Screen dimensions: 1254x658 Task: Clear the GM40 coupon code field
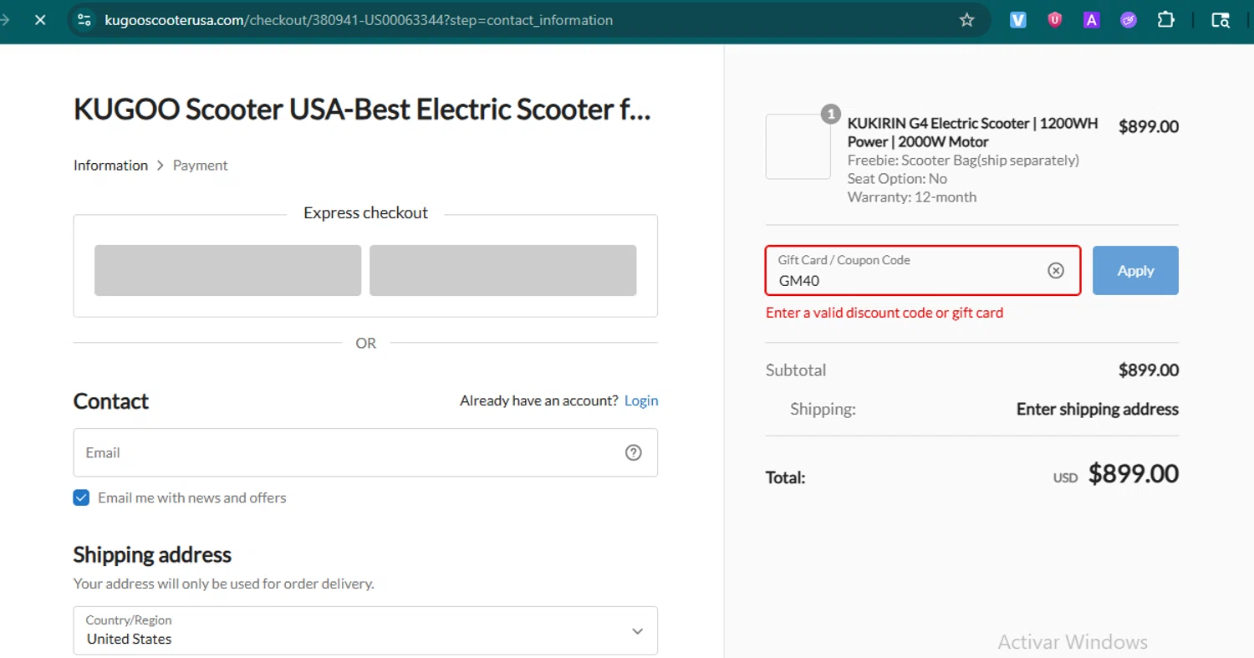(x=1056, y=270)
